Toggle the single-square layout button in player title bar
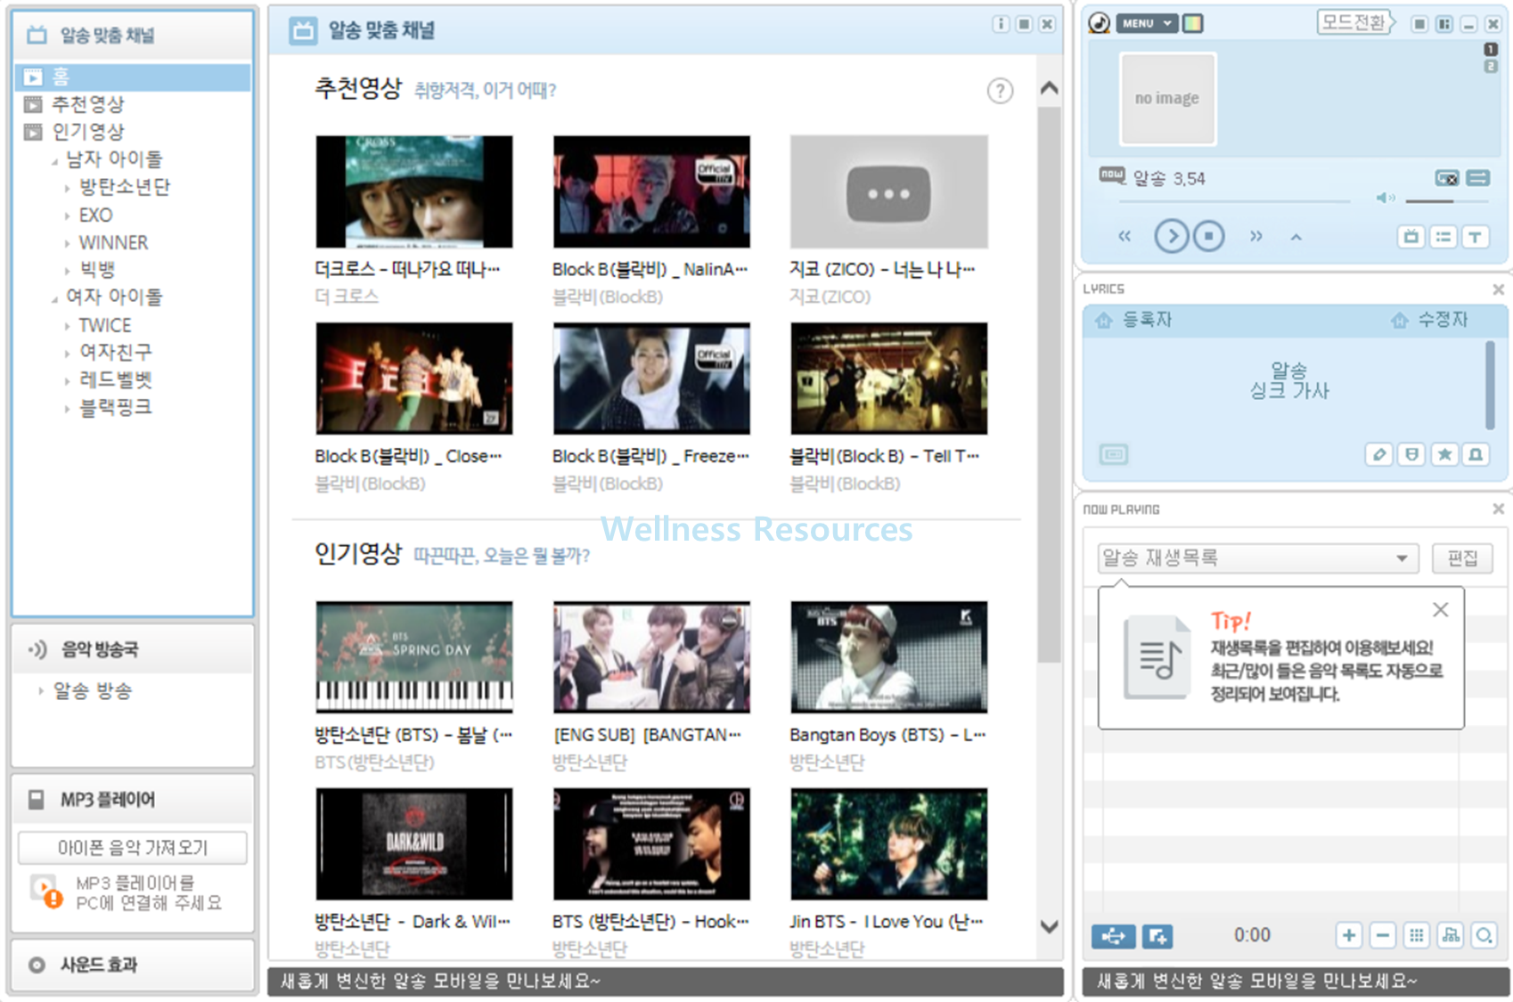 1419,24
